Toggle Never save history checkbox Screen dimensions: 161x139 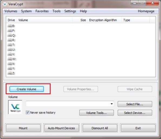[x=28, y=112]
